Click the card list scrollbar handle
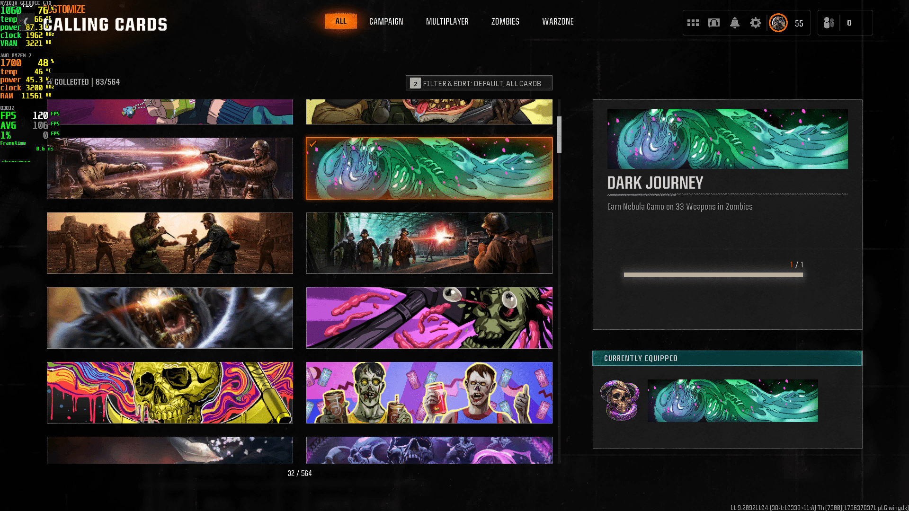Viewport: 909px width, 511px height. tap(559, 135)
